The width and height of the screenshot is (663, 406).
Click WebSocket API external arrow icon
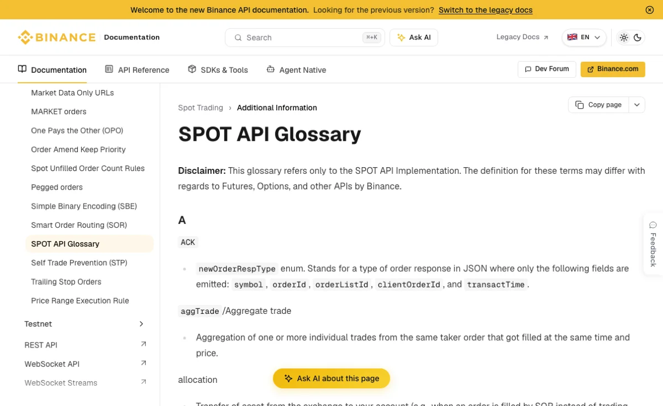pyautogui.click(x=144, y=363)
